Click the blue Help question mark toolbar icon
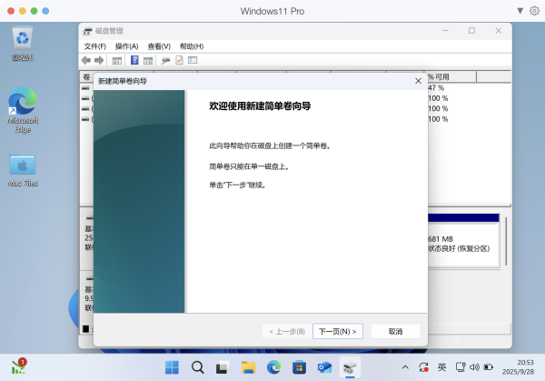 pyautogui.click(x=134, y=61)
